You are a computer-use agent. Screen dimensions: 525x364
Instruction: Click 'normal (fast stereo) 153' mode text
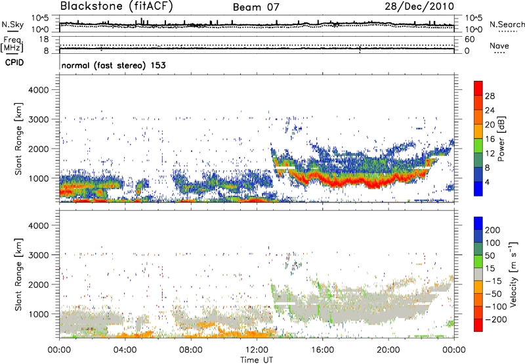pos(114,65)
